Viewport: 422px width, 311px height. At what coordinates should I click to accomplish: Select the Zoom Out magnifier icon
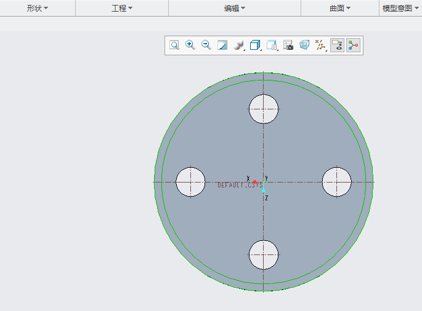tap(206, 45)
